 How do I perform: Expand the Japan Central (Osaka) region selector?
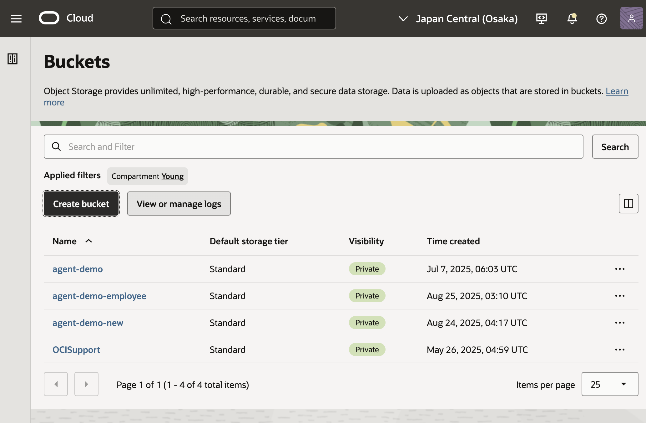coord(458,19)
